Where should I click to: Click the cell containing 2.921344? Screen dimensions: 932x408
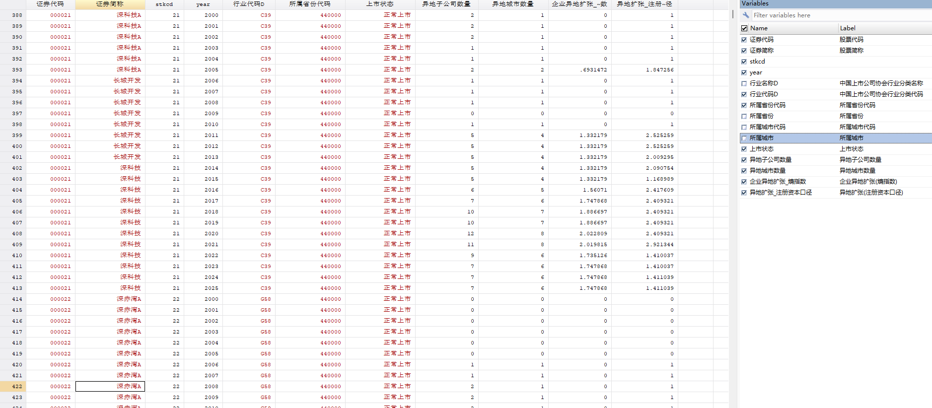click(645, 244)
